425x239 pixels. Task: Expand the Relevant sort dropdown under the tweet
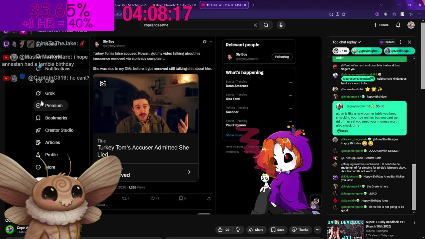point(101,205)
